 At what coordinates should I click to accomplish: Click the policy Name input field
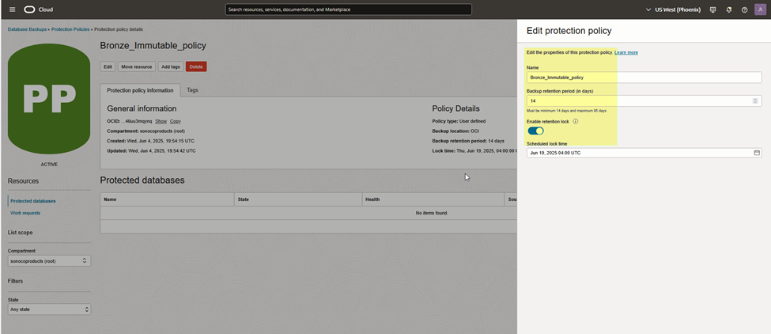(x=644, y=78)
